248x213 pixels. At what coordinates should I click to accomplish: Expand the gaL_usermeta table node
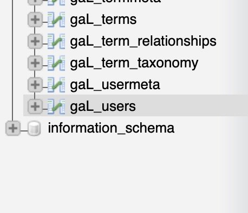click(x=35, y=85)
